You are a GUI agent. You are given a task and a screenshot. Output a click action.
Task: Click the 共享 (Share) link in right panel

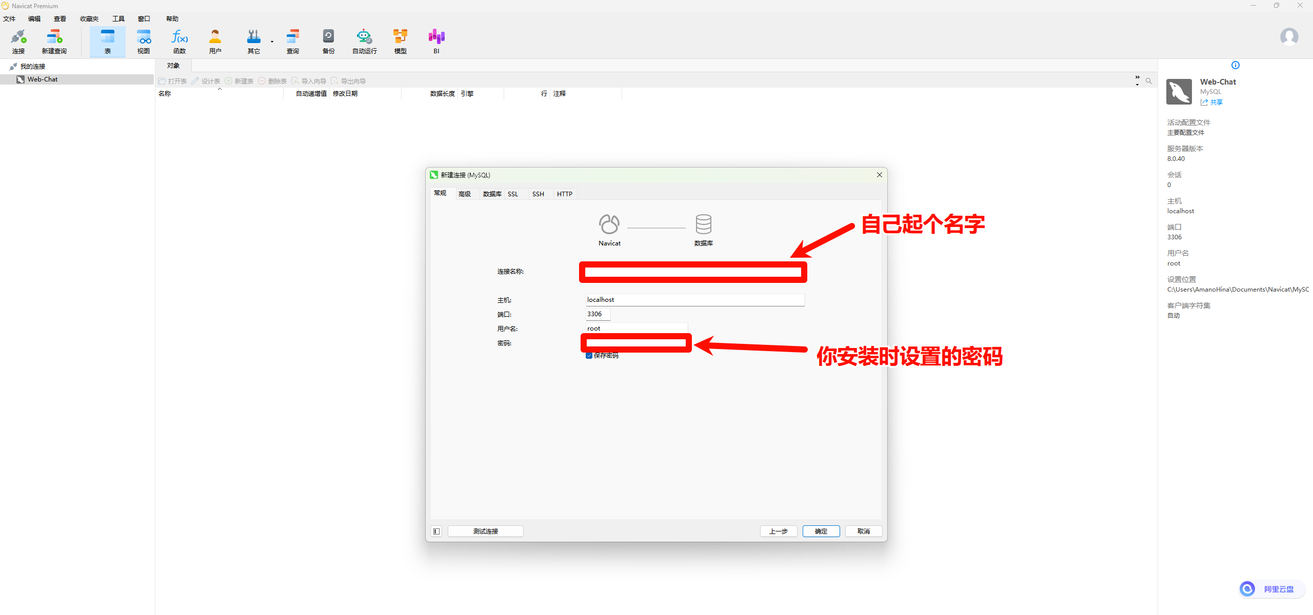coord(1212,102)
